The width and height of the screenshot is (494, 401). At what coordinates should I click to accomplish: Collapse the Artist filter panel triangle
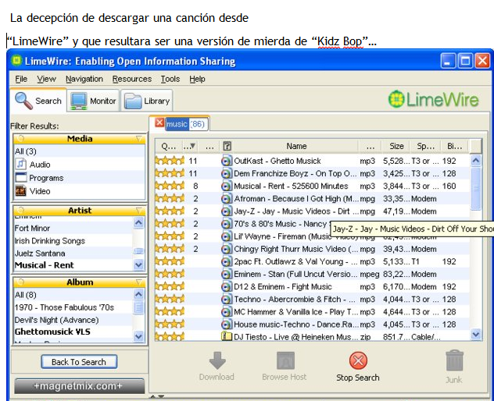click(x=139, y=210)
